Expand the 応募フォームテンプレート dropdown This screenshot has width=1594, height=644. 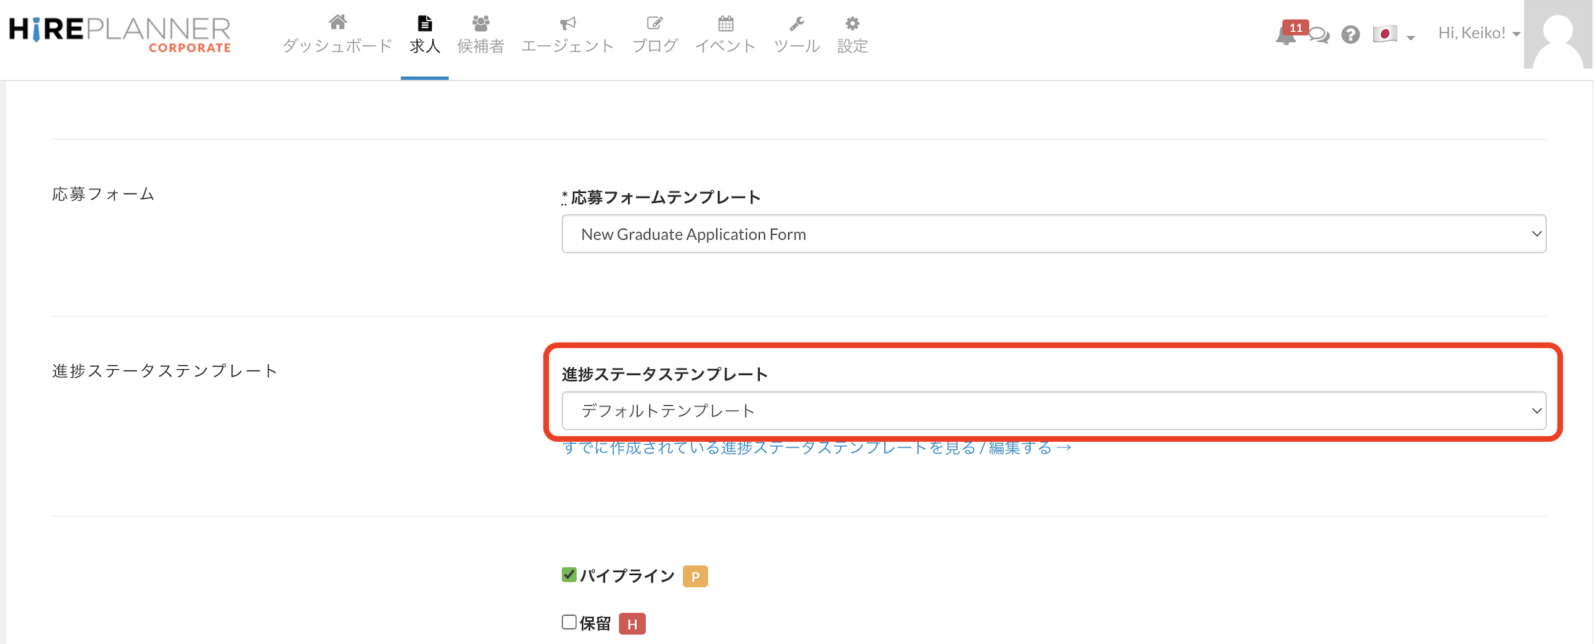1053,234
